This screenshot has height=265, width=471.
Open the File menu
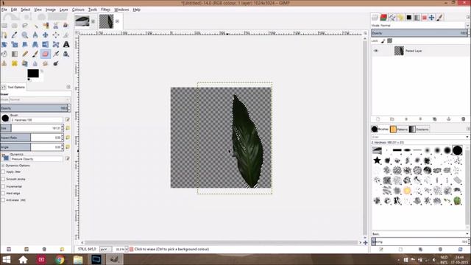pyautogui.click(x=4, y=10)
